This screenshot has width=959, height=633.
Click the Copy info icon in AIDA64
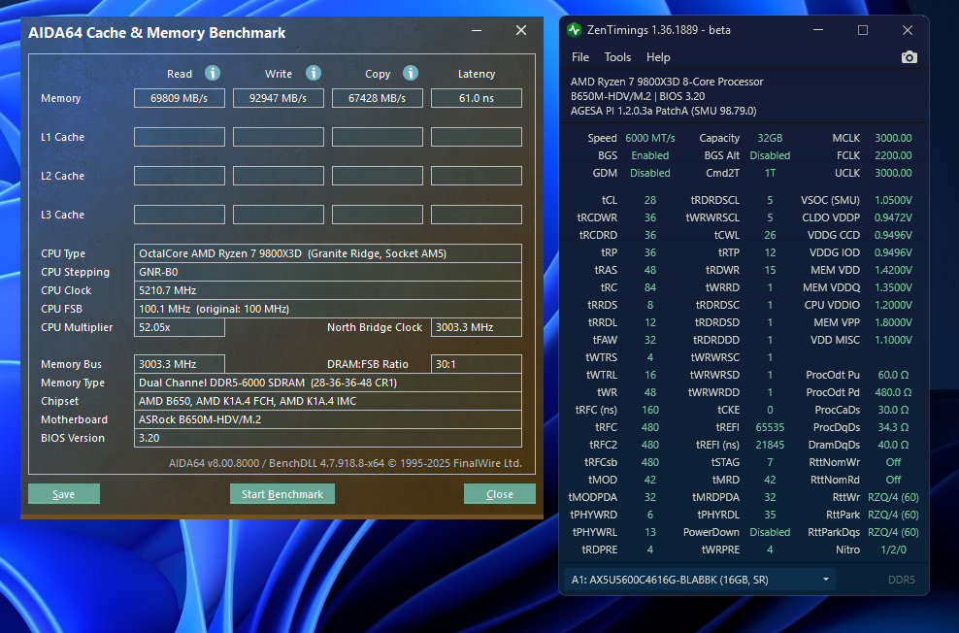(411, 73)
